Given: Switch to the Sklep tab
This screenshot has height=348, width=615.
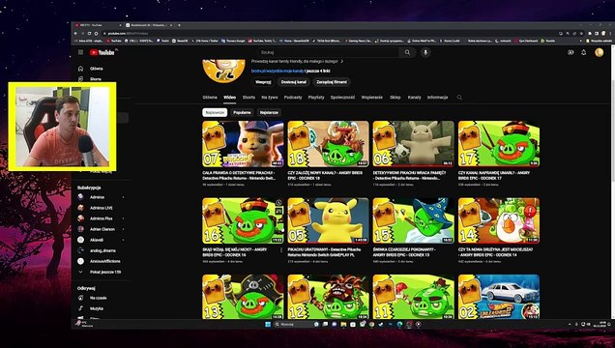Looking at the screenshot, I should point(395,98).
